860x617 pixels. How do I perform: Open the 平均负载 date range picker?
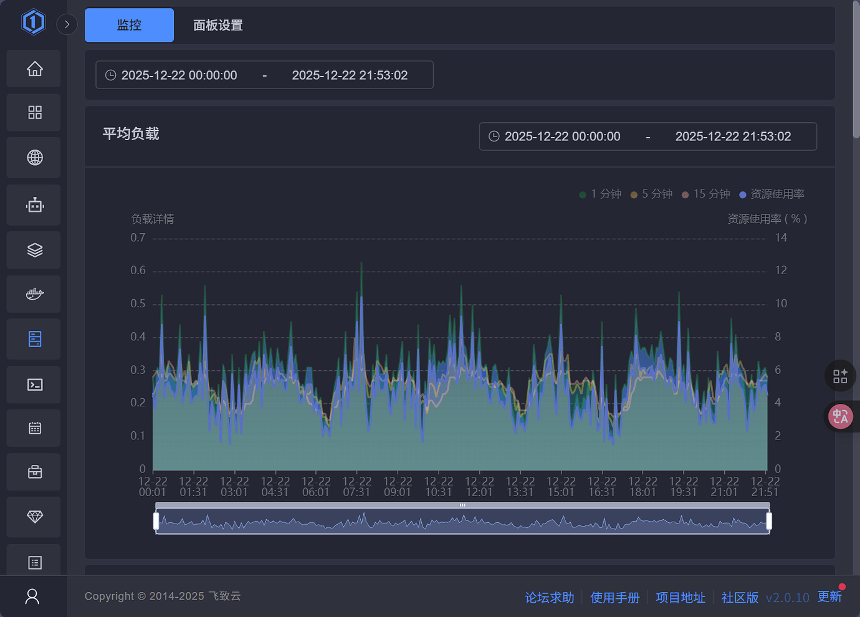coord(647,136)
